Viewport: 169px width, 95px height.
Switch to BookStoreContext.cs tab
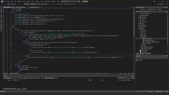click(34, 7)
